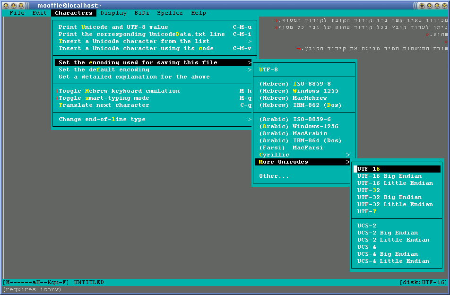This screenshot has height=295, width=450.
Task: Select (Arabic) Windows-1256 encoding
Action: pyautogui.click(x=304, y=127)
